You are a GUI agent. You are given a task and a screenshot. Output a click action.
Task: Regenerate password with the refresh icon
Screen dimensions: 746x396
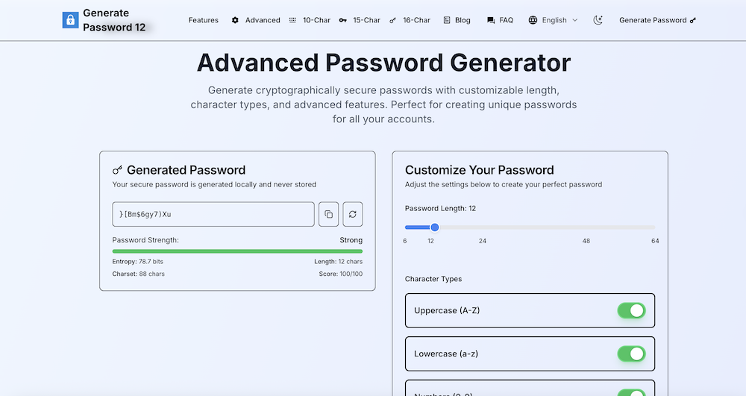click(352, 214)
